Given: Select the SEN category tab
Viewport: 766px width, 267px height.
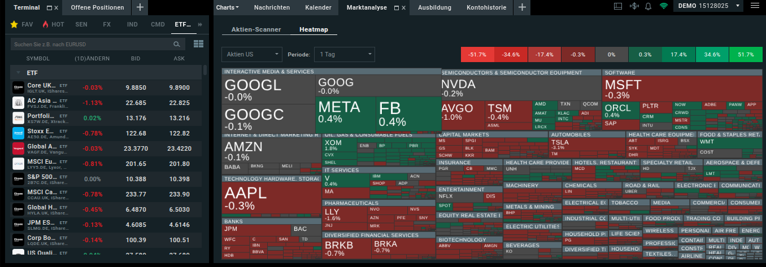Looking at the screenshot, I should click(81, 25).
